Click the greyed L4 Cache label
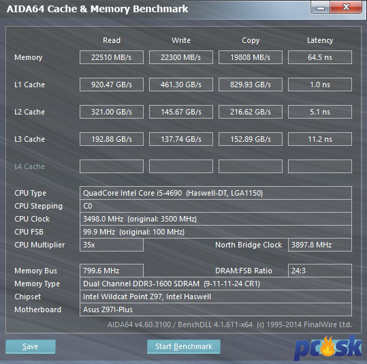The height and width of the screenshot is (364, 367). click(29, 166)
